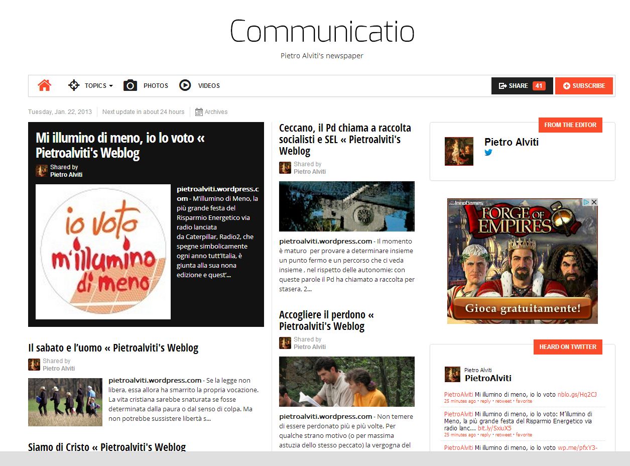
Task: Open 'Il sabato e l'uomo' headline
Action: 113,347
